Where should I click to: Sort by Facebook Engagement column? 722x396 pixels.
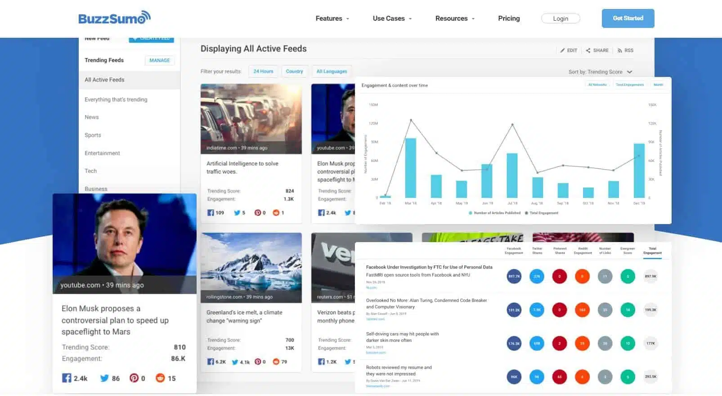click(x=514, y=251)
